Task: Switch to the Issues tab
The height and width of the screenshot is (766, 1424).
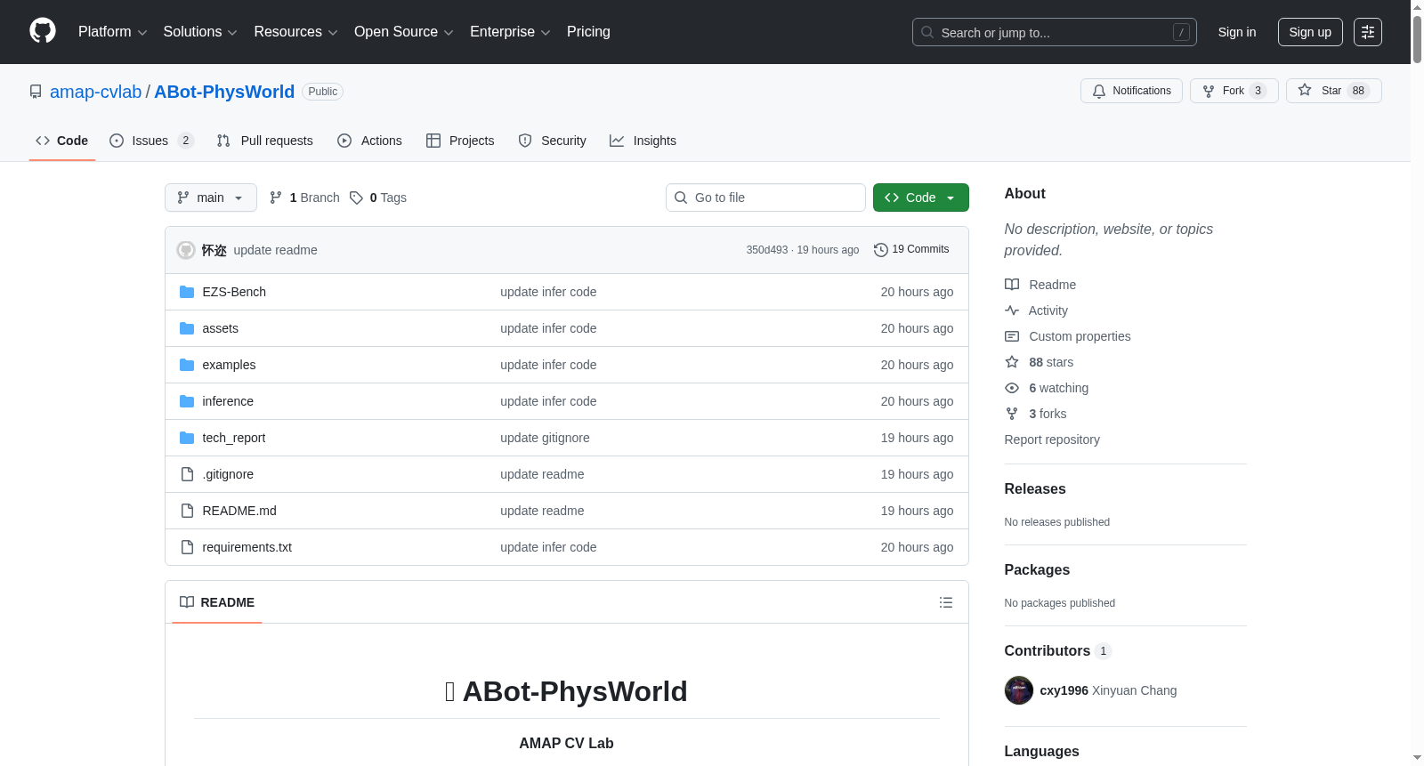Action: (151, 141)
